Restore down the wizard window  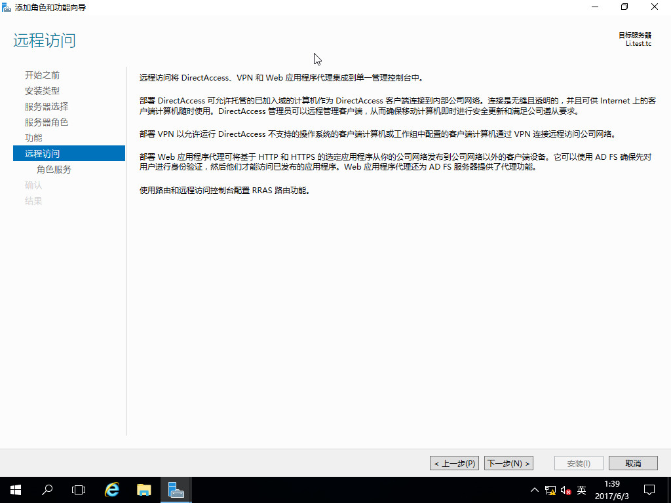[624, 7]
